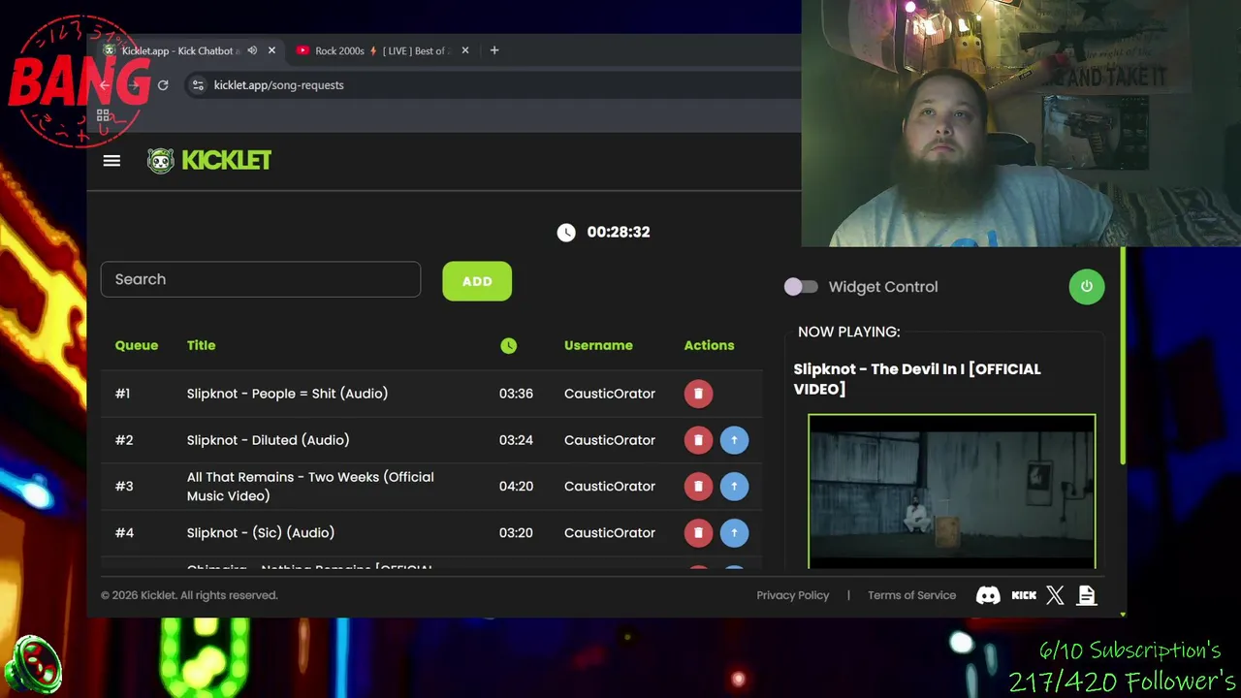Click the Kicklet logo
This screenshot has height=698, width=1241.
209,161
